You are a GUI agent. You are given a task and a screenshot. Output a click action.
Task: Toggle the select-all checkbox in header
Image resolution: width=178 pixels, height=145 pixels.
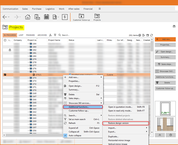[5, 40]
